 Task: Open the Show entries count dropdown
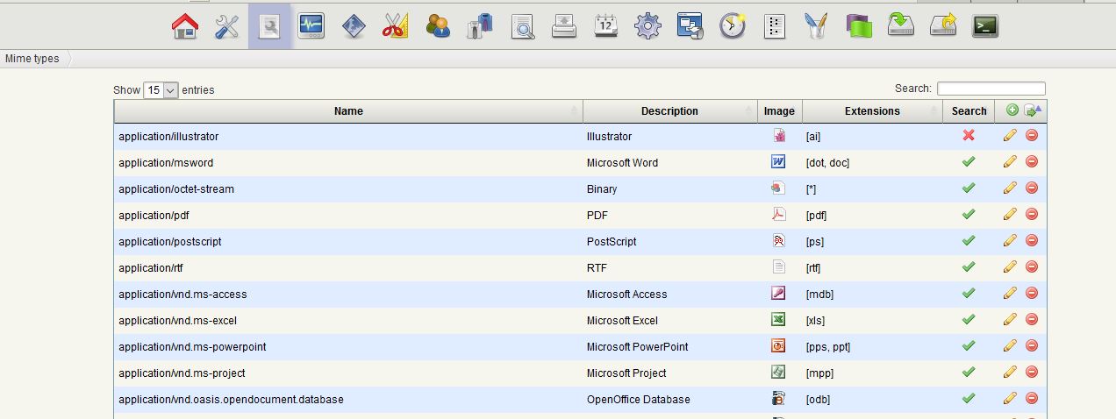pyautogui.click(x=161, y=90)
